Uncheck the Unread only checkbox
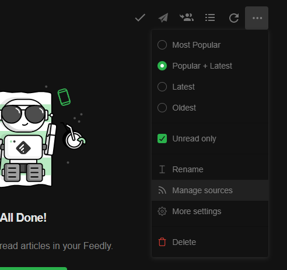 162,138
